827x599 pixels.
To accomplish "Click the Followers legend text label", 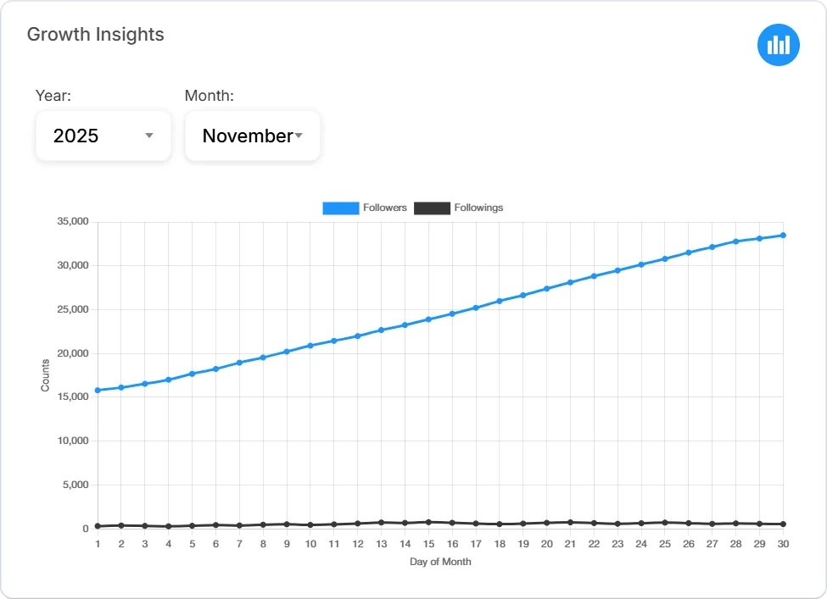I will (385, 208).
